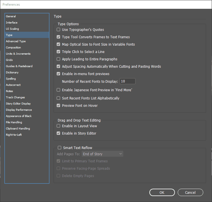Open Composition preferences

pyautogui.click(x=27, y=47)
